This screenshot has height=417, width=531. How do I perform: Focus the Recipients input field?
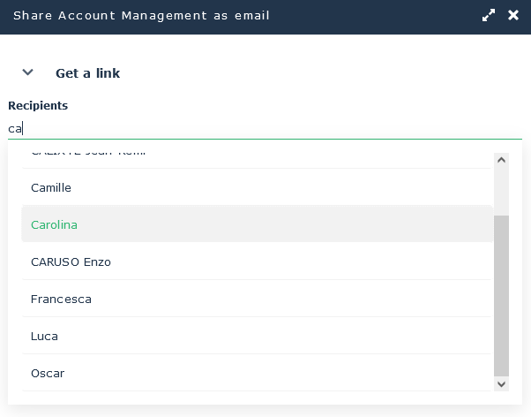[265, 128]
